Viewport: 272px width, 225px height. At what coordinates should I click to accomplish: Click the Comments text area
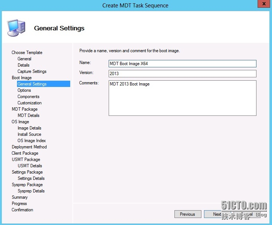point(182,98)
